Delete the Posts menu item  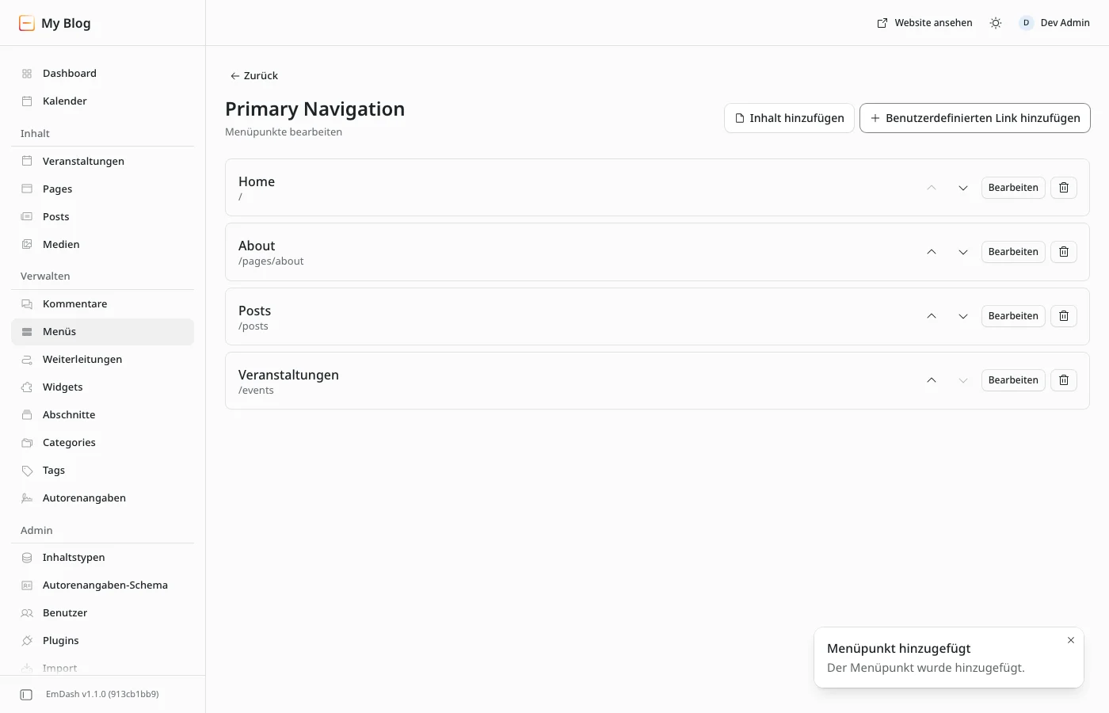click(1064, 316)
